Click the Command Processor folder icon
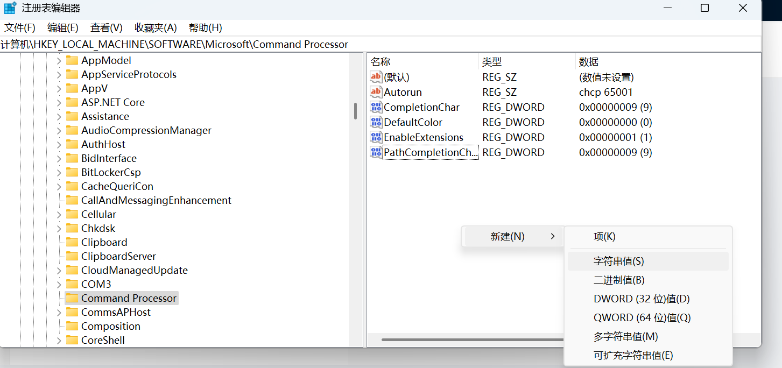Image resolution: width=782 pixels, height=368 pixels. click(x=72, y=298)
